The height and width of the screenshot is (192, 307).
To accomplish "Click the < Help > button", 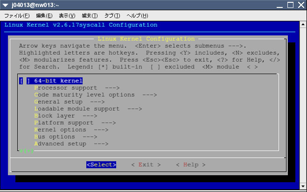I will point(191,165).
